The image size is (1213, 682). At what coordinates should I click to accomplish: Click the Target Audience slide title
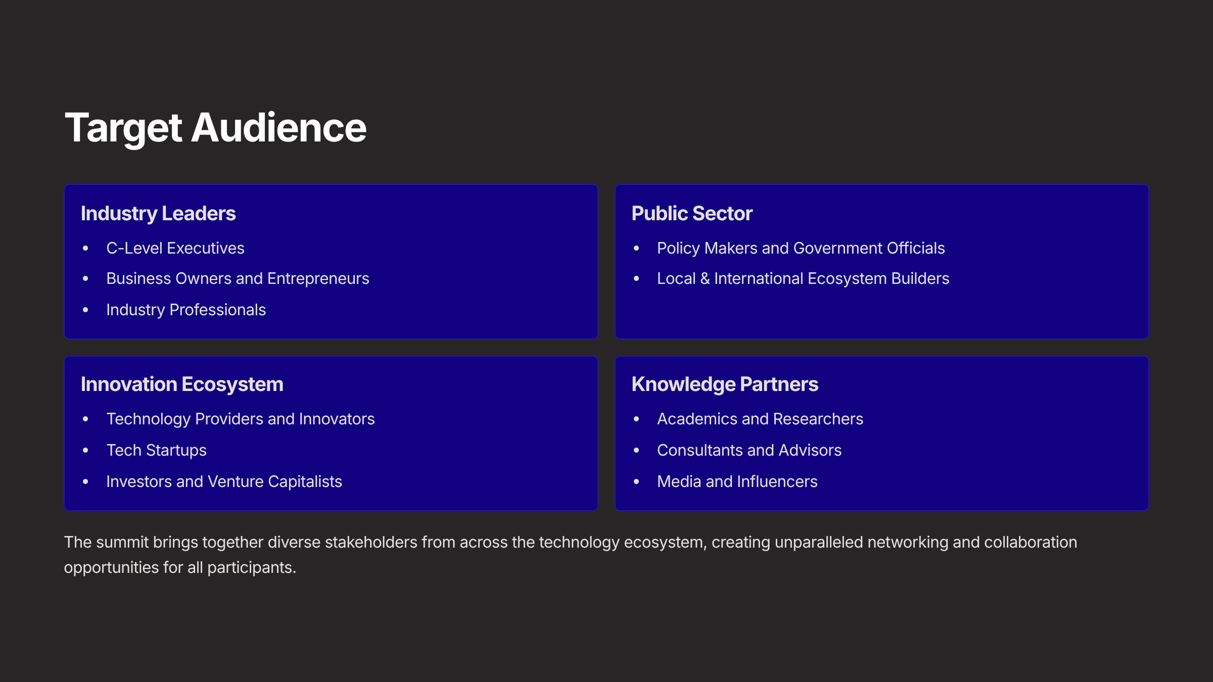coord(215,128)
